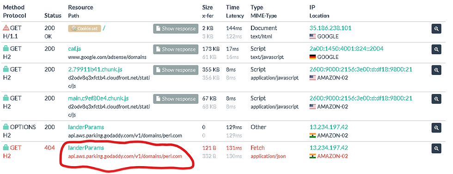The image size is (453, 174).
Task: Click the Resource Path column header
Action: pos(80,12)
